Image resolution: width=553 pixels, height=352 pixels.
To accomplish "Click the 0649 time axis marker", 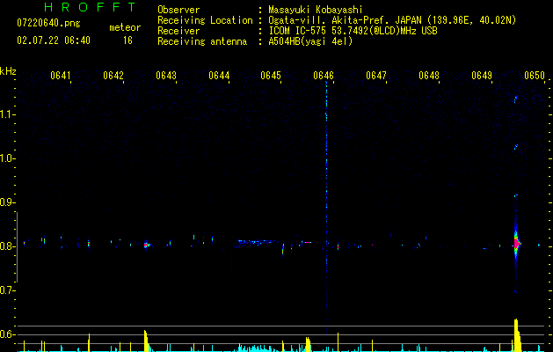I will (x=482, y=76).
